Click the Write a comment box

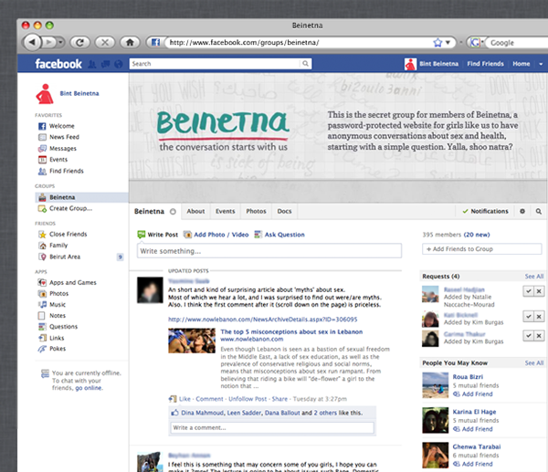272,427
